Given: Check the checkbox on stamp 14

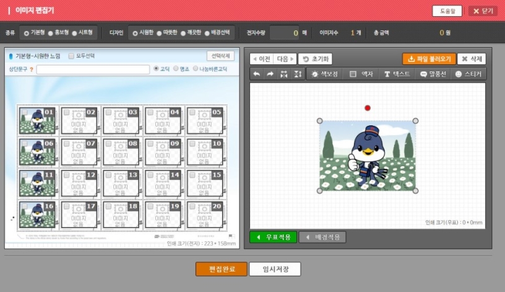Looking at the screenshot, I should click(150, 175).
